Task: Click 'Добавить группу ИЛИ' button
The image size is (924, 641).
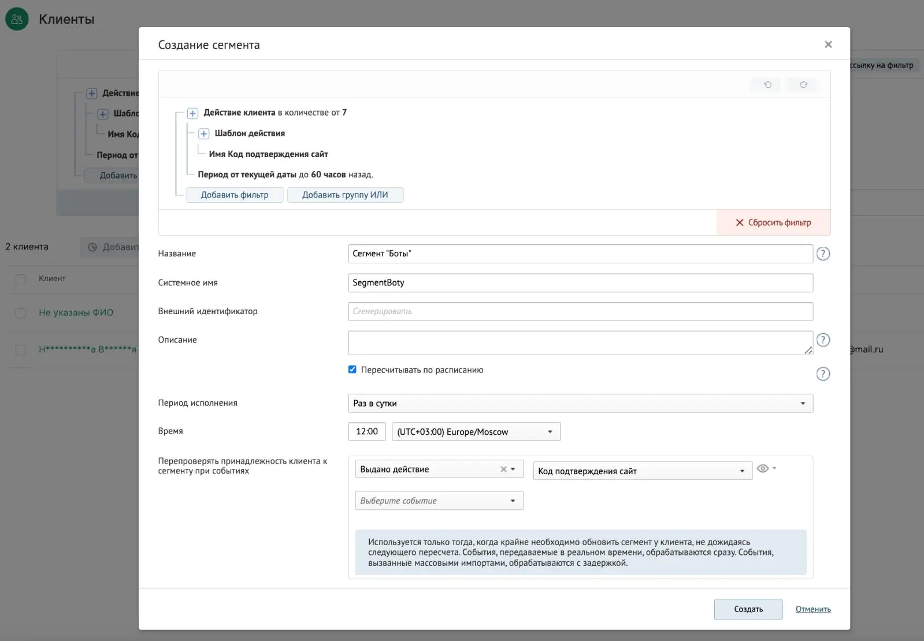Action: point(345,195)
